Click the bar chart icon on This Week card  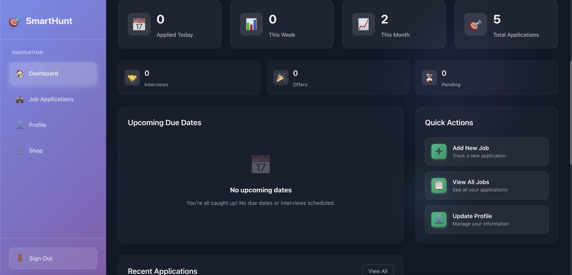251,24
